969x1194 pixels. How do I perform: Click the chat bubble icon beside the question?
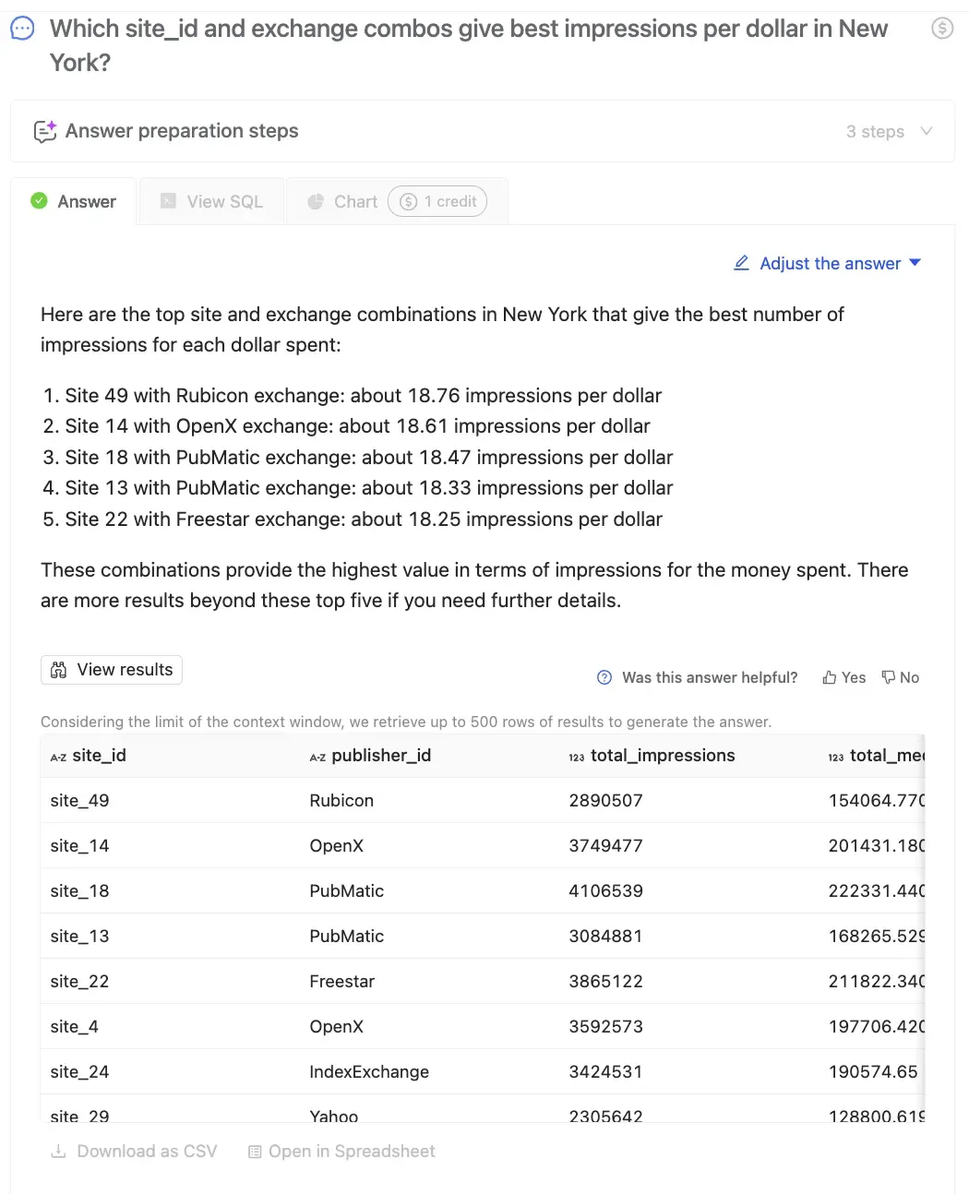pyautogui.click(x=22, y=29)
